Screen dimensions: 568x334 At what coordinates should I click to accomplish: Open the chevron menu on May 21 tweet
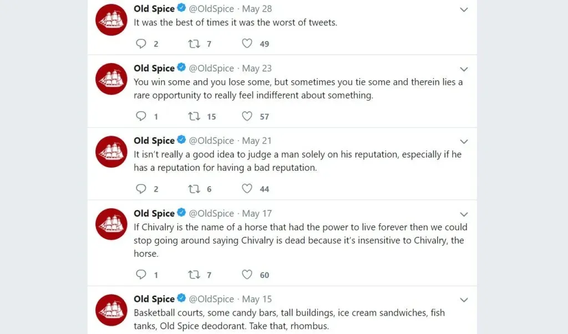(464, 141)
